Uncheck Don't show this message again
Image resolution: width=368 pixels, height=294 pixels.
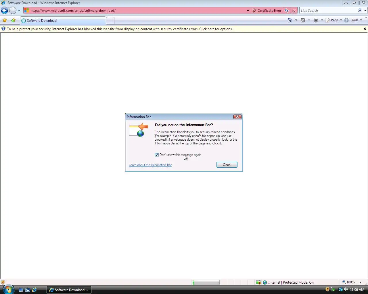(x=157, y=155)
